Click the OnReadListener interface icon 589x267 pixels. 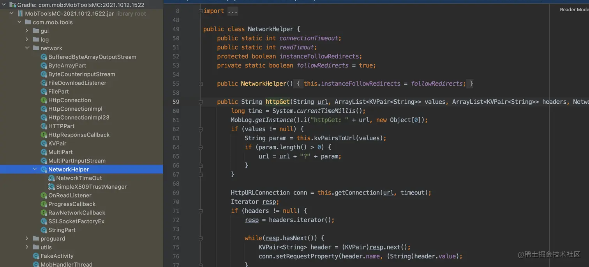[x=44, y=195]
